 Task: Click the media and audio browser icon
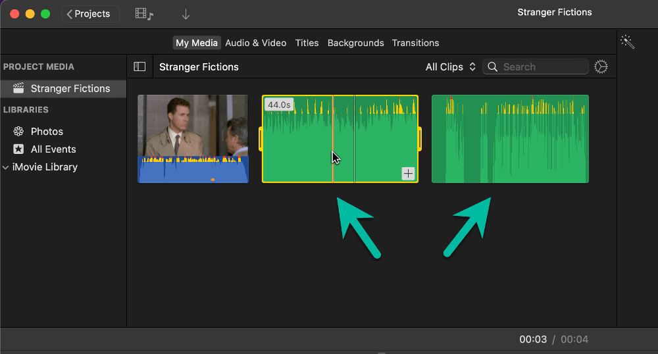(144, 14)
